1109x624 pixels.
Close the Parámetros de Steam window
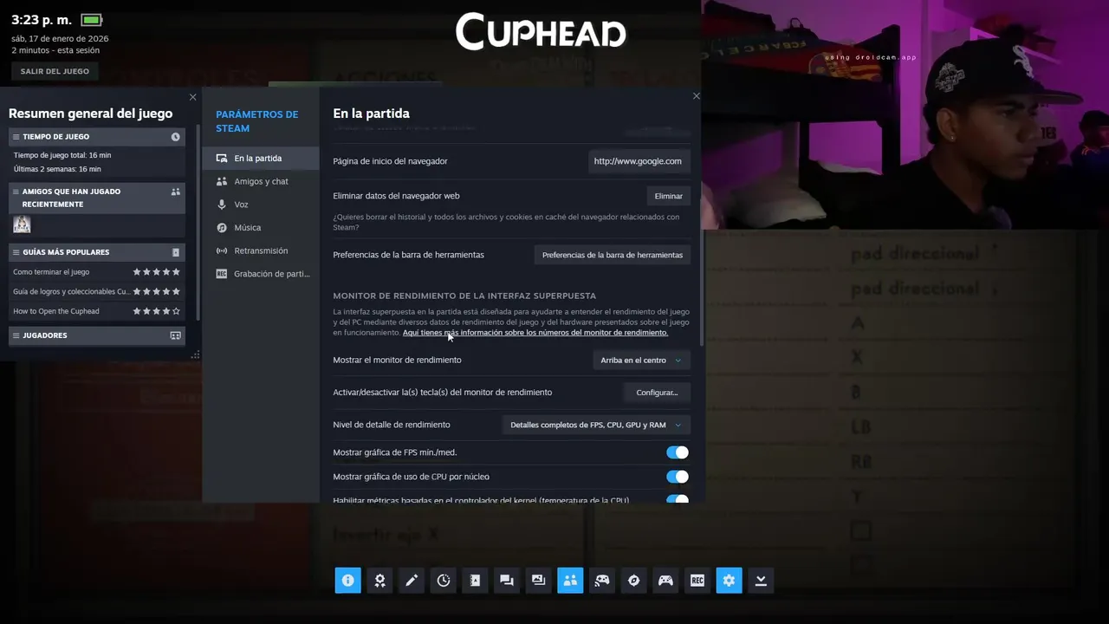(696, 96)
